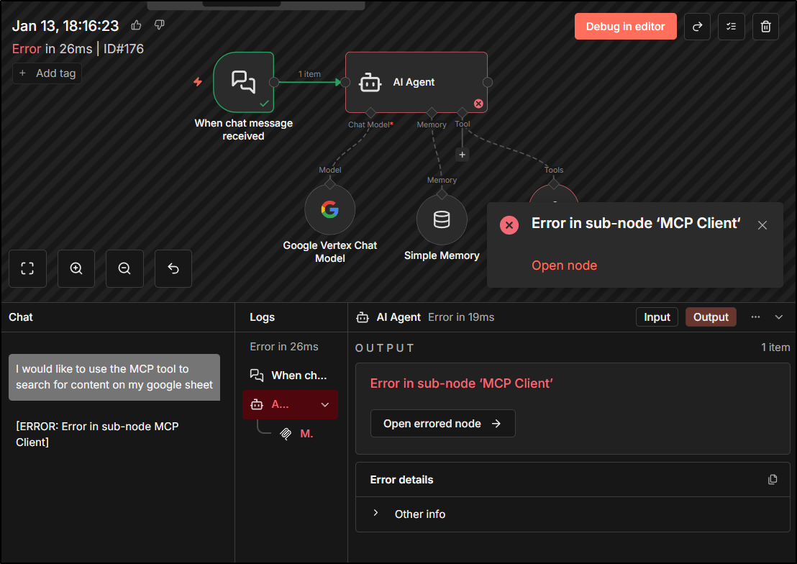Dismiss the MCP Client error notification
The height and width of the screenshot is (564, 797).
pyautogui.click(x=762, y=225)
